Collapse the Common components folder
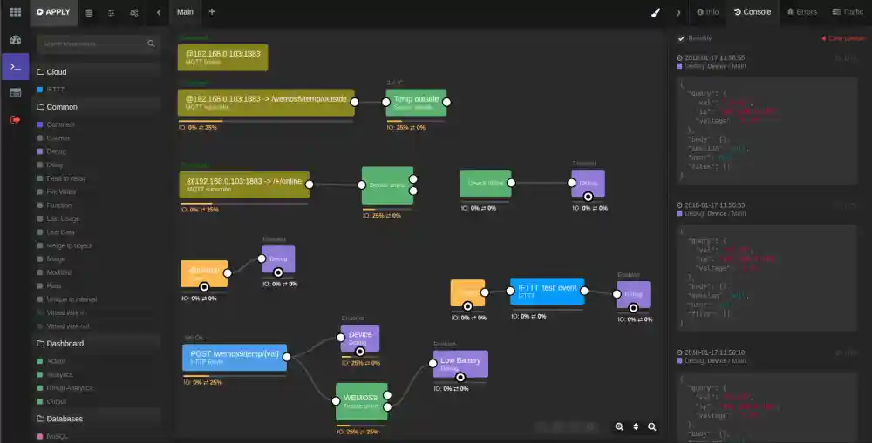The height and width of the screenshot is (443, 872). click(61, 107)
